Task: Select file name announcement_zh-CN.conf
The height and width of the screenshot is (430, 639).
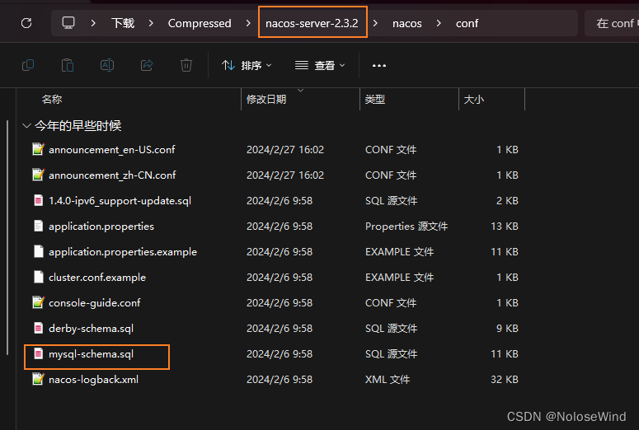Action: [112, 175]
